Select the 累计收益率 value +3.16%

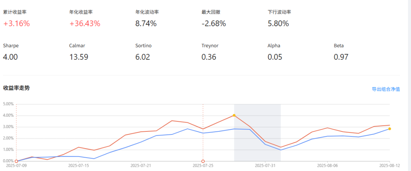[16, 24]
